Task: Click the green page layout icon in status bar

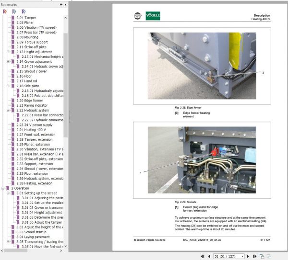Action: coord(262,256)
